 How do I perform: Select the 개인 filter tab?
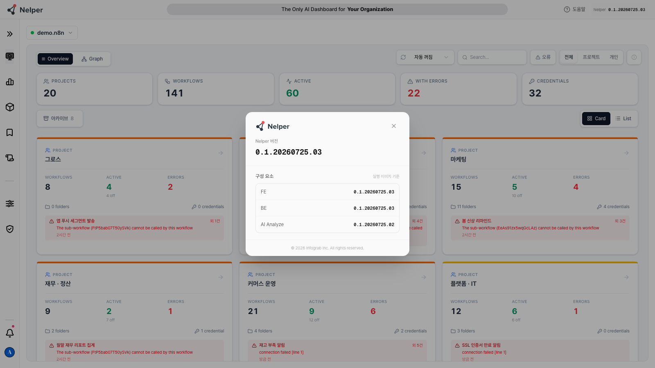pos(614,57)
